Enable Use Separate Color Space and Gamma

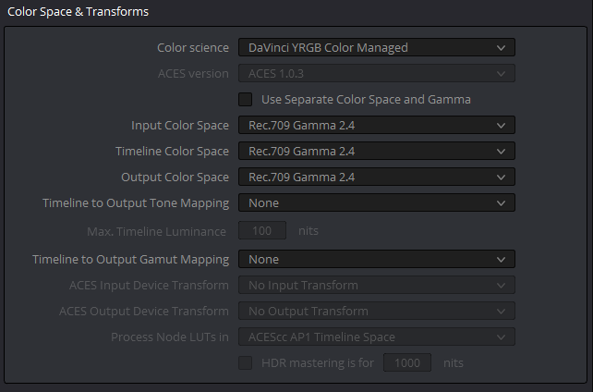245,100
